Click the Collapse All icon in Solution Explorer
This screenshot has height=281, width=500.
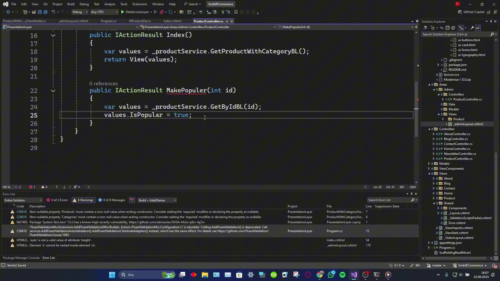(447, 28)
